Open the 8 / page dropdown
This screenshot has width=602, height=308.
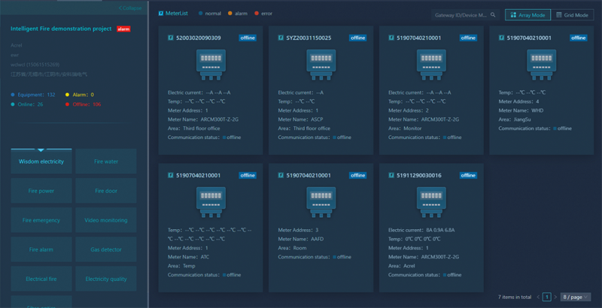(576, 297)
